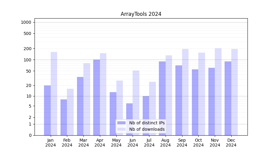The width and height of the screenshot is (275, 152).
Task: Click the Dec 2024 x-axis label
Action: [x=231, y=143]
